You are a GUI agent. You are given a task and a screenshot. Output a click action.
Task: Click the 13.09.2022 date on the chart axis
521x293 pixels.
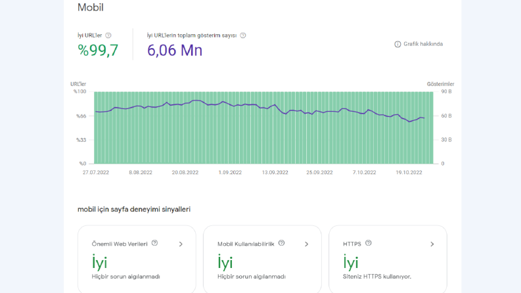pos(275,172)
